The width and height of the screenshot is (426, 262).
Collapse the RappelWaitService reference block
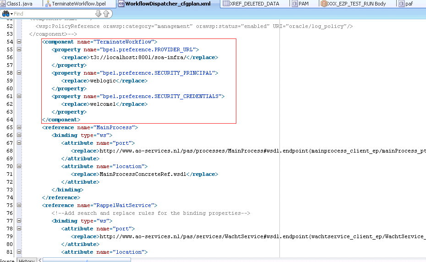pyautogui.click(x=19, y=205)
